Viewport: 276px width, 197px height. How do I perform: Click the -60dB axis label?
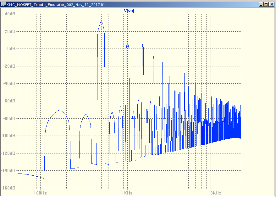(x=9, y=101)
